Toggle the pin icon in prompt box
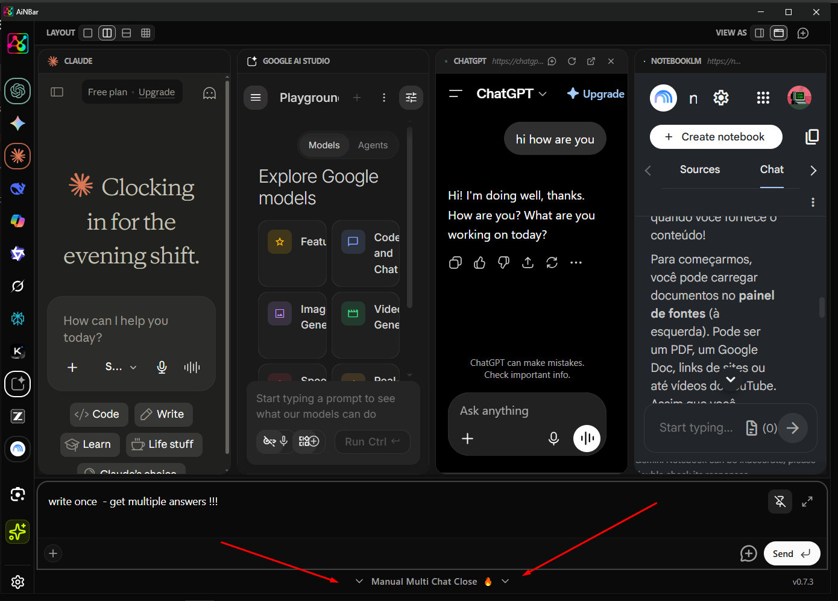Image resolution: width=838 pixels, height=601 pixels. click(780, 501)
